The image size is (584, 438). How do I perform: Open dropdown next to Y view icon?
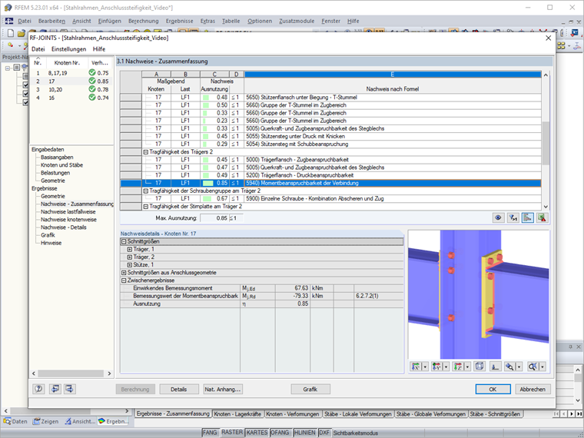446,367
